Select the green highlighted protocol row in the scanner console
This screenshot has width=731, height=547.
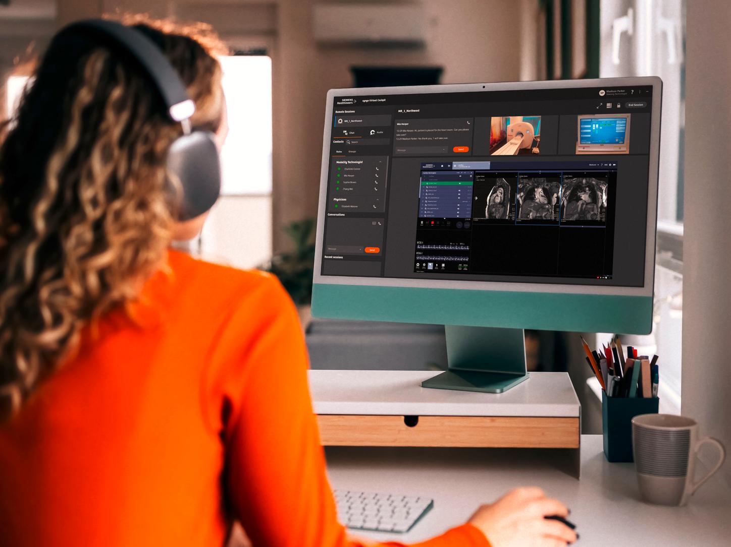[x=447, y=184]
